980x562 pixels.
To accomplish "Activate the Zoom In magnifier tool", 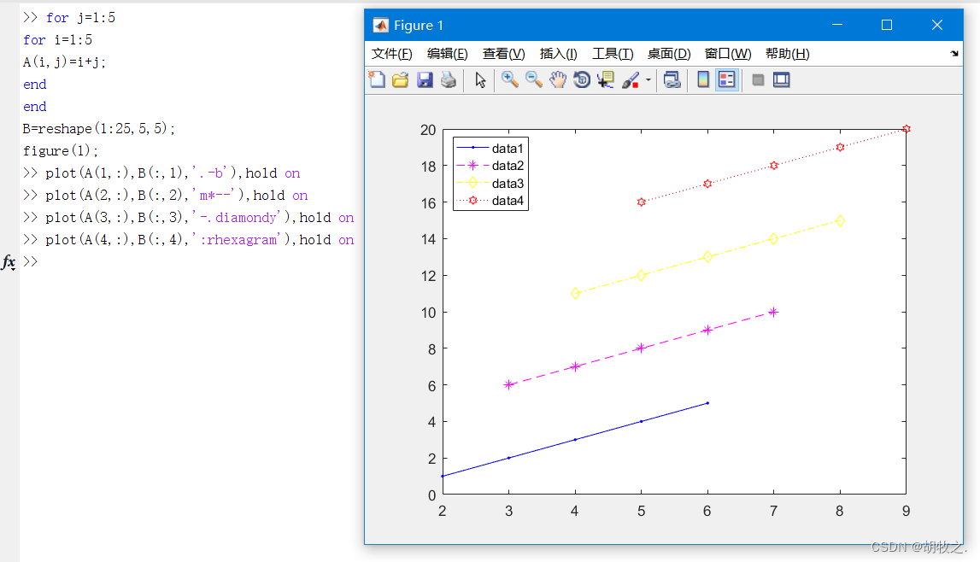I will [x=510, y=80].
